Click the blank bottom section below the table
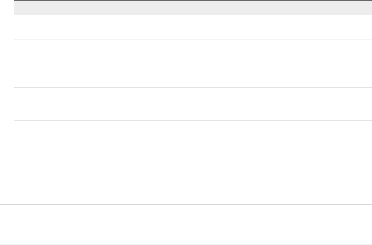Screen dimensions: 372x245 coord(186,224)
